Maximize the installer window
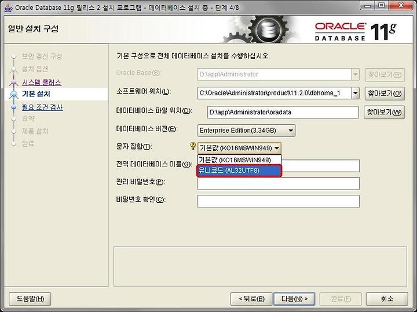 point(381,6)
